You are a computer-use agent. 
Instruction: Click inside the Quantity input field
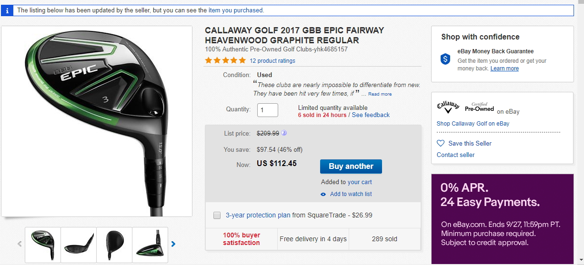(x=268, y=110)
